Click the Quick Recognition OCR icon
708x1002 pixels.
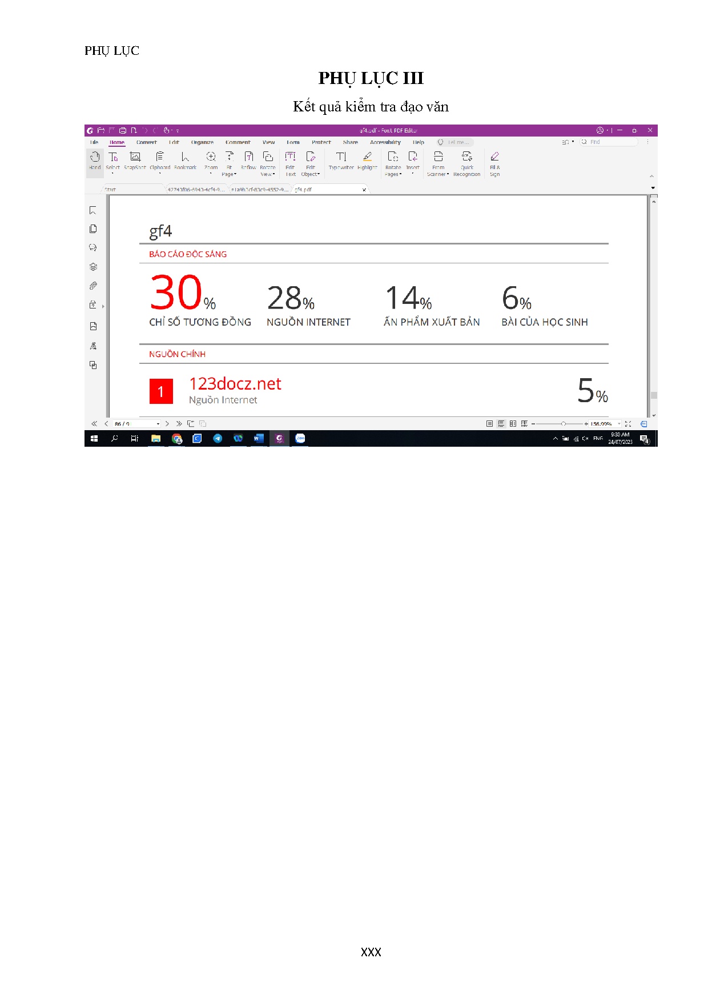[466, 157]
